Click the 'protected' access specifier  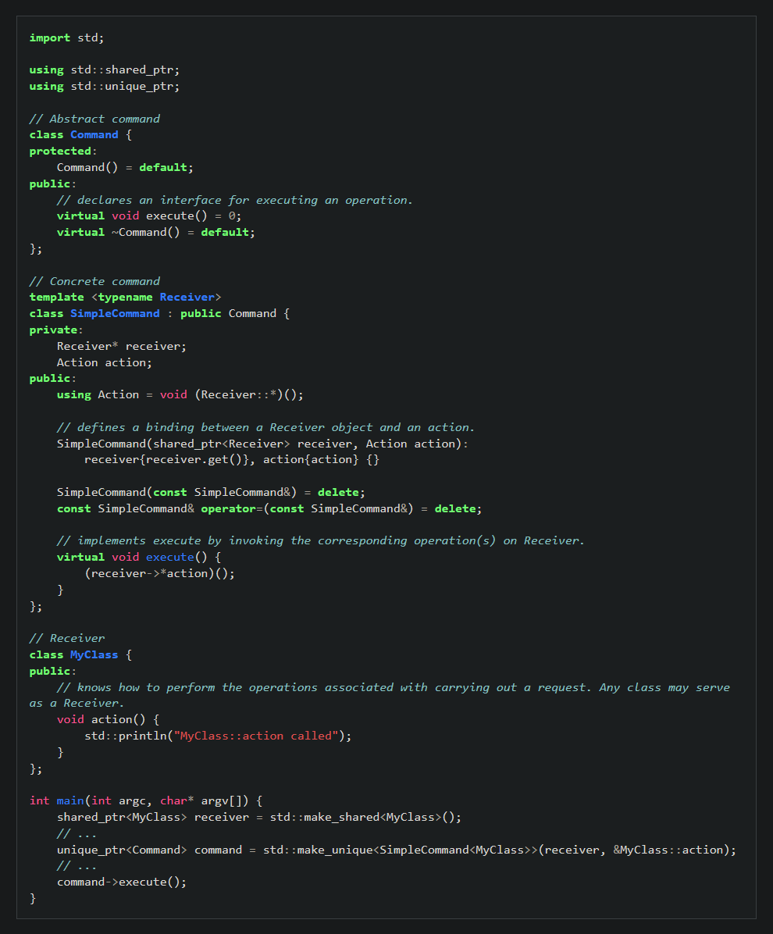point(60,151)
